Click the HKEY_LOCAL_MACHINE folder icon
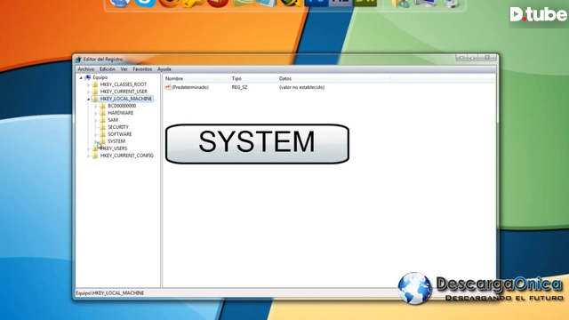Screen dimensions: 569x320 [x=95, y=99]
